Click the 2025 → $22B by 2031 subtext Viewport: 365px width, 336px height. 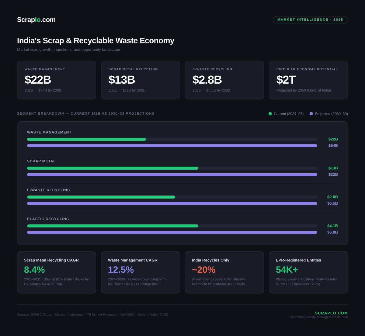point(127,90)
